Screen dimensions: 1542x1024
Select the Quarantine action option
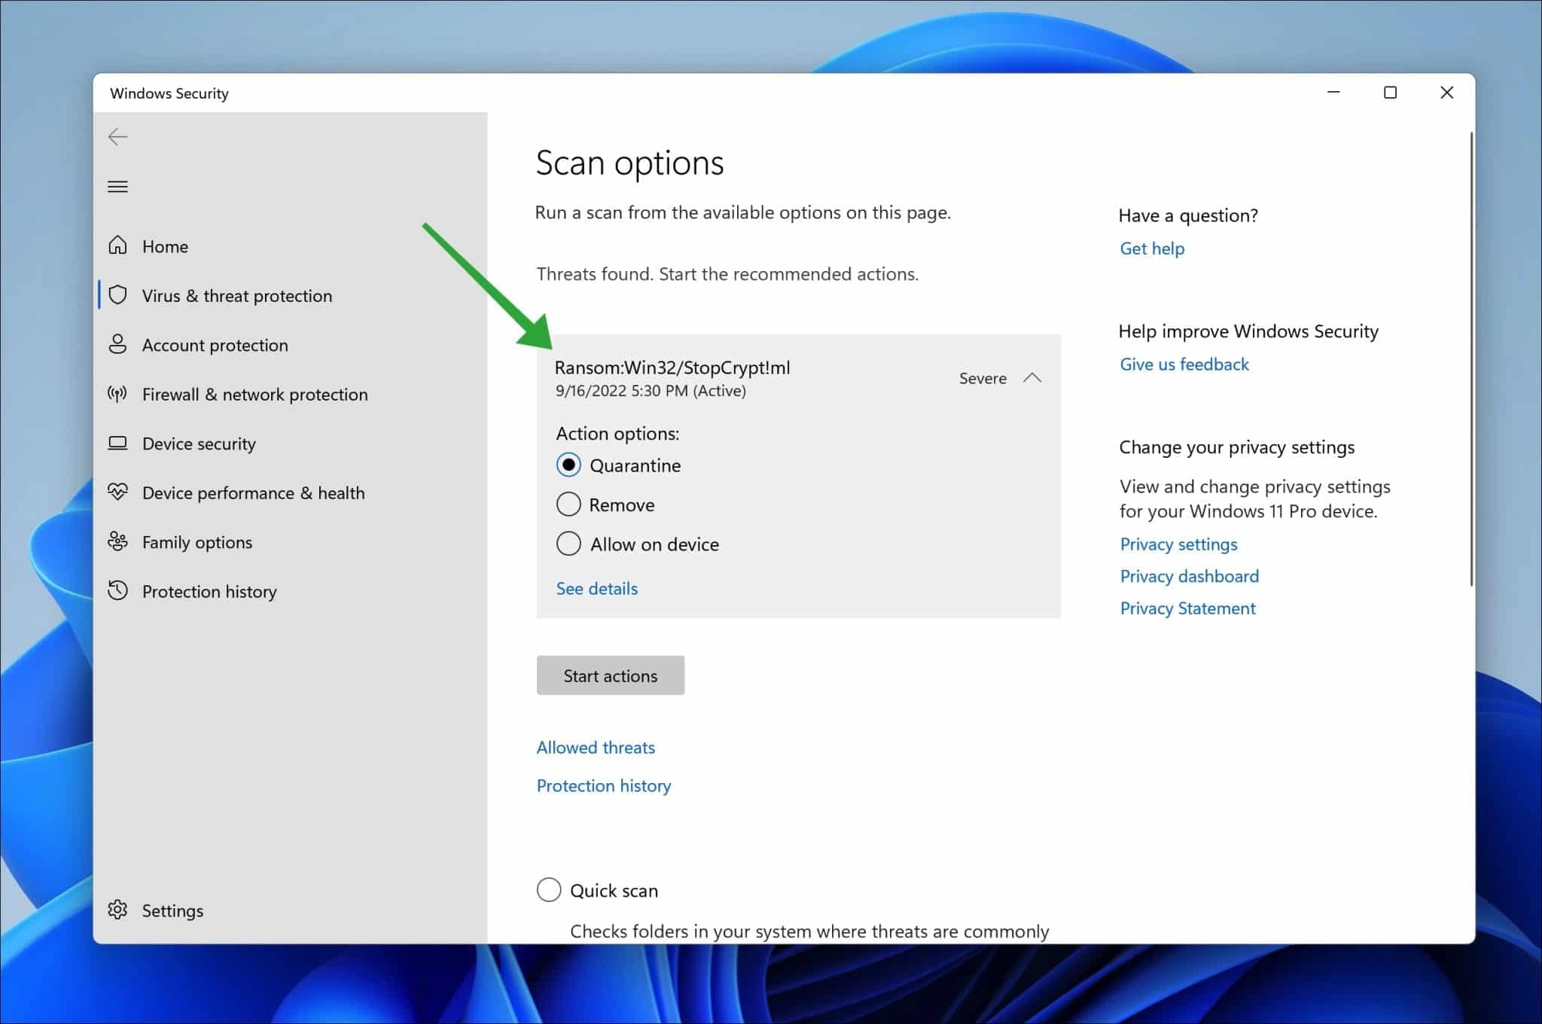pyautogui.click(x=569, y=465)
